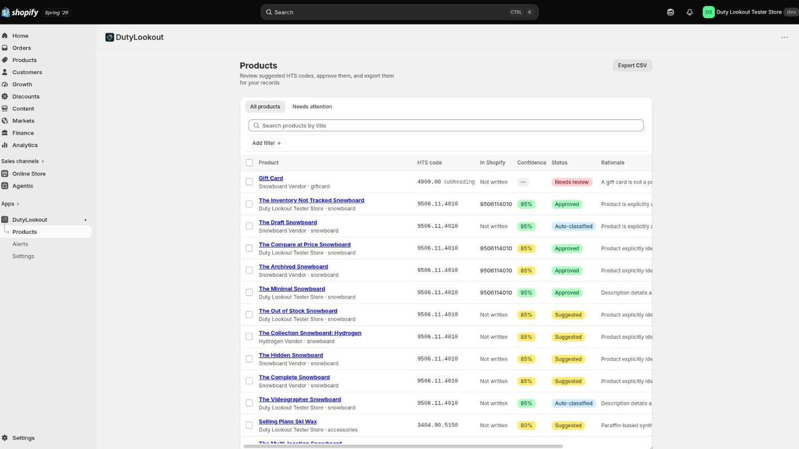
Task: Click the Customers person icon
Action: pos(5,72)
